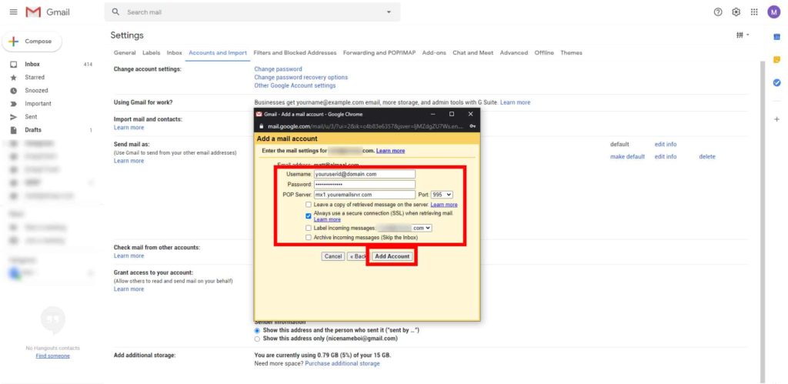Open the account avatar M
Image resolution: width=788 pixels, height=384 pixels.
[774, 12]
